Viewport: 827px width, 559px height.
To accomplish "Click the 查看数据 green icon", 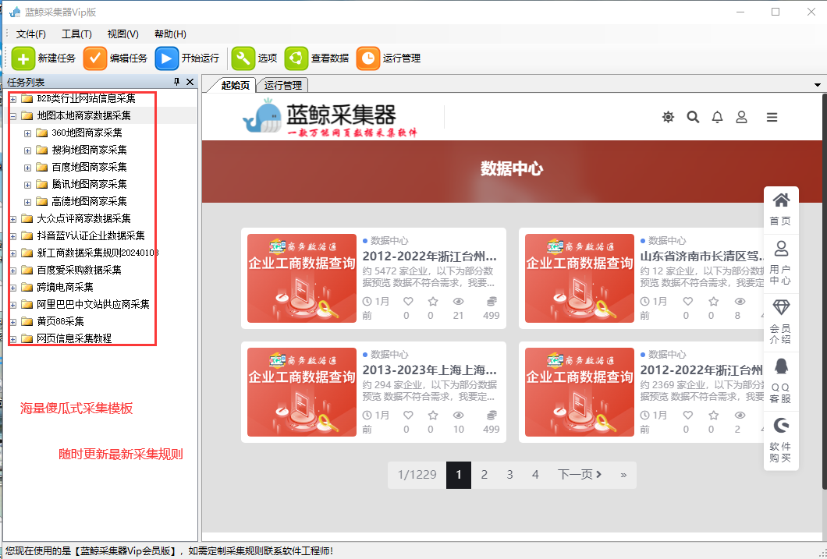I will (296, 58).
